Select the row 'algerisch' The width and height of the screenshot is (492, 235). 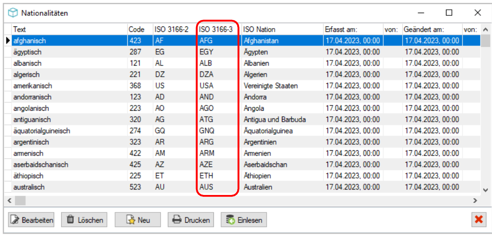point(243,75)
